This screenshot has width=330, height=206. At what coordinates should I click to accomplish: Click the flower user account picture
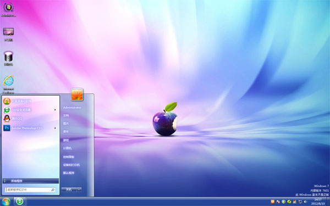click(x=77, y=94)
